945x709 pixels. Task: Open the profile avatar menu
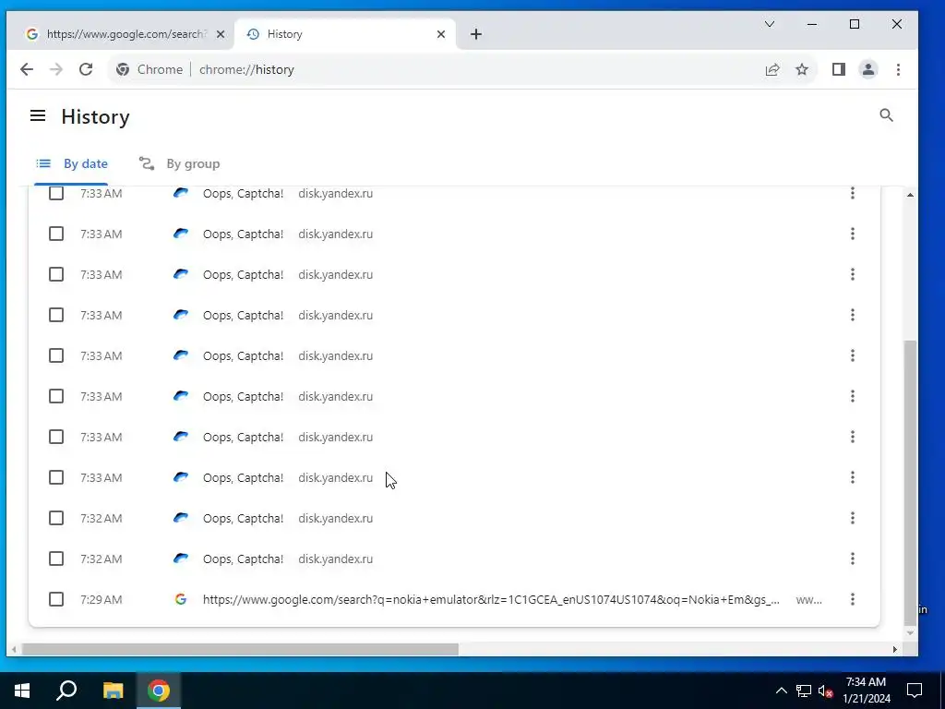tap(867, 69)
